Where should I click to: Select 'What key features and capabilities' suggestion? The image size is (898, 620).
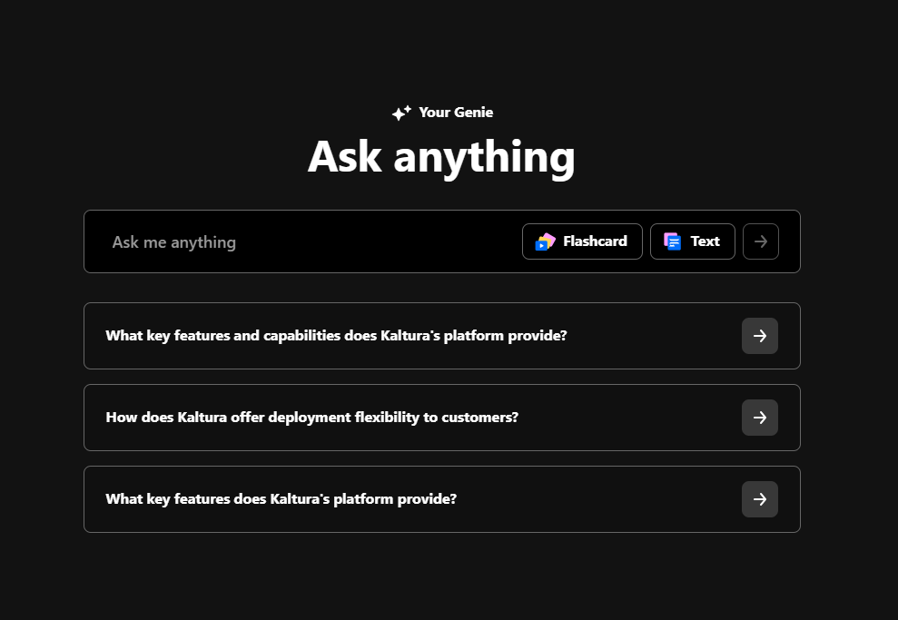(x=336, y=336)
